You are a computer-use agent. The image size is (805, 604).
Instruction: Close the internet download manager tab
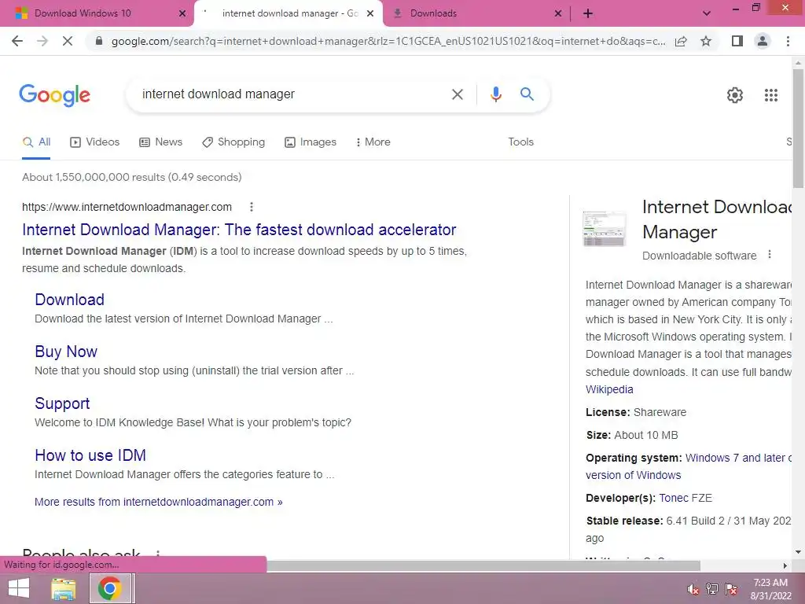coord(370,13)
